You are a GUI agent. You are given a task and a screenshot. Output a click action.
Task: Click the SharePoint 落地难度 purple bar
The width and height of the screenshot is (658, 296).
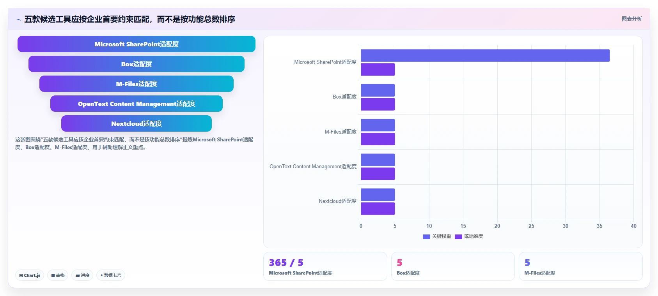coord(378,69)
